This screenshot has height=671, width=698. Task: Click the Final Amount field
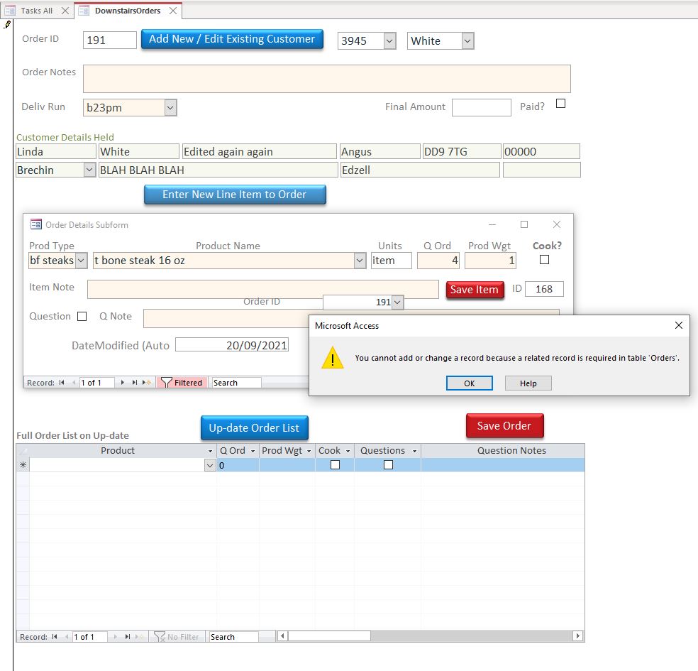(481, 107)
